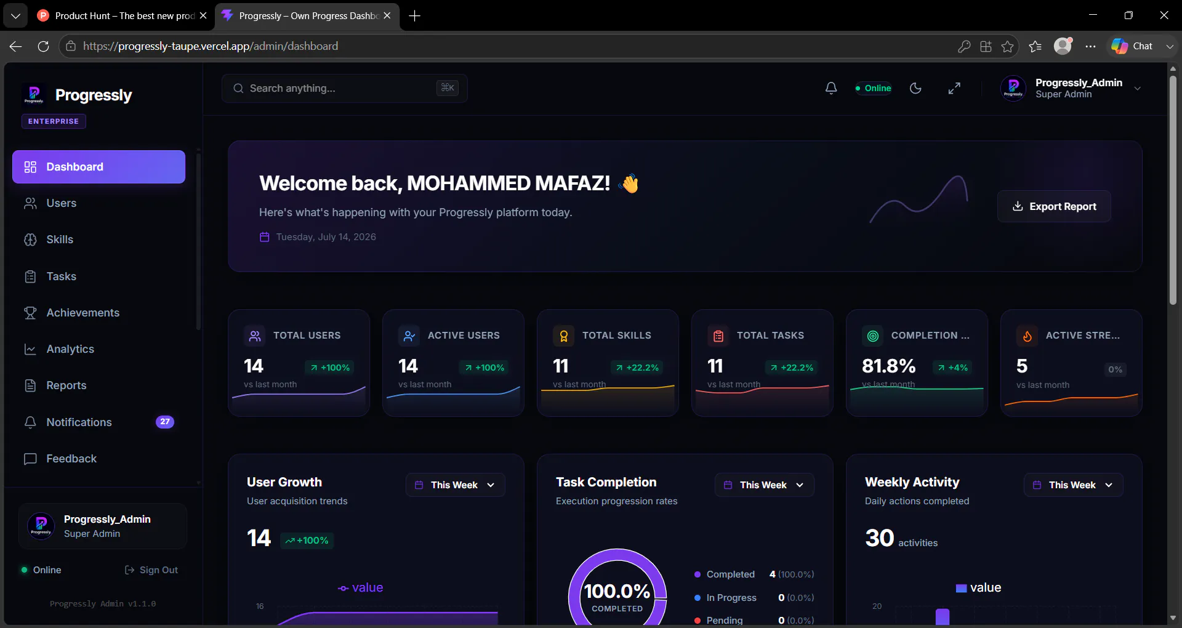Open the Skills page in sidebar
This screenshot has height=628, width=1182.
click(98, 240)
